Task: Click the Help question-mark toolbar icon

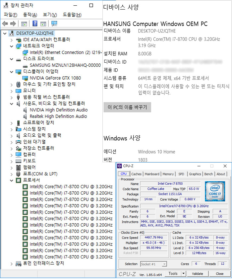Action: point(35,24)
